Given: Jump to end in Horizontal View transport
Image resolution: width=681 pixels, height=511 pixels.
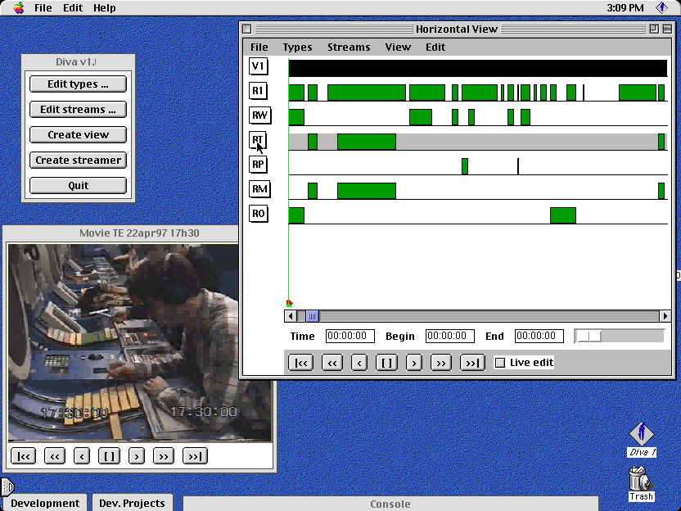Looking at the screenshot, I should 472,363.
